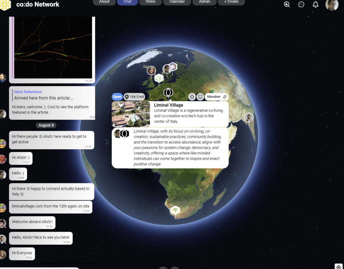Viewport: 344px width, 269px height.
Task: Click the 'Hi Everyone' chat message
Action: click(x=22, y=254)
